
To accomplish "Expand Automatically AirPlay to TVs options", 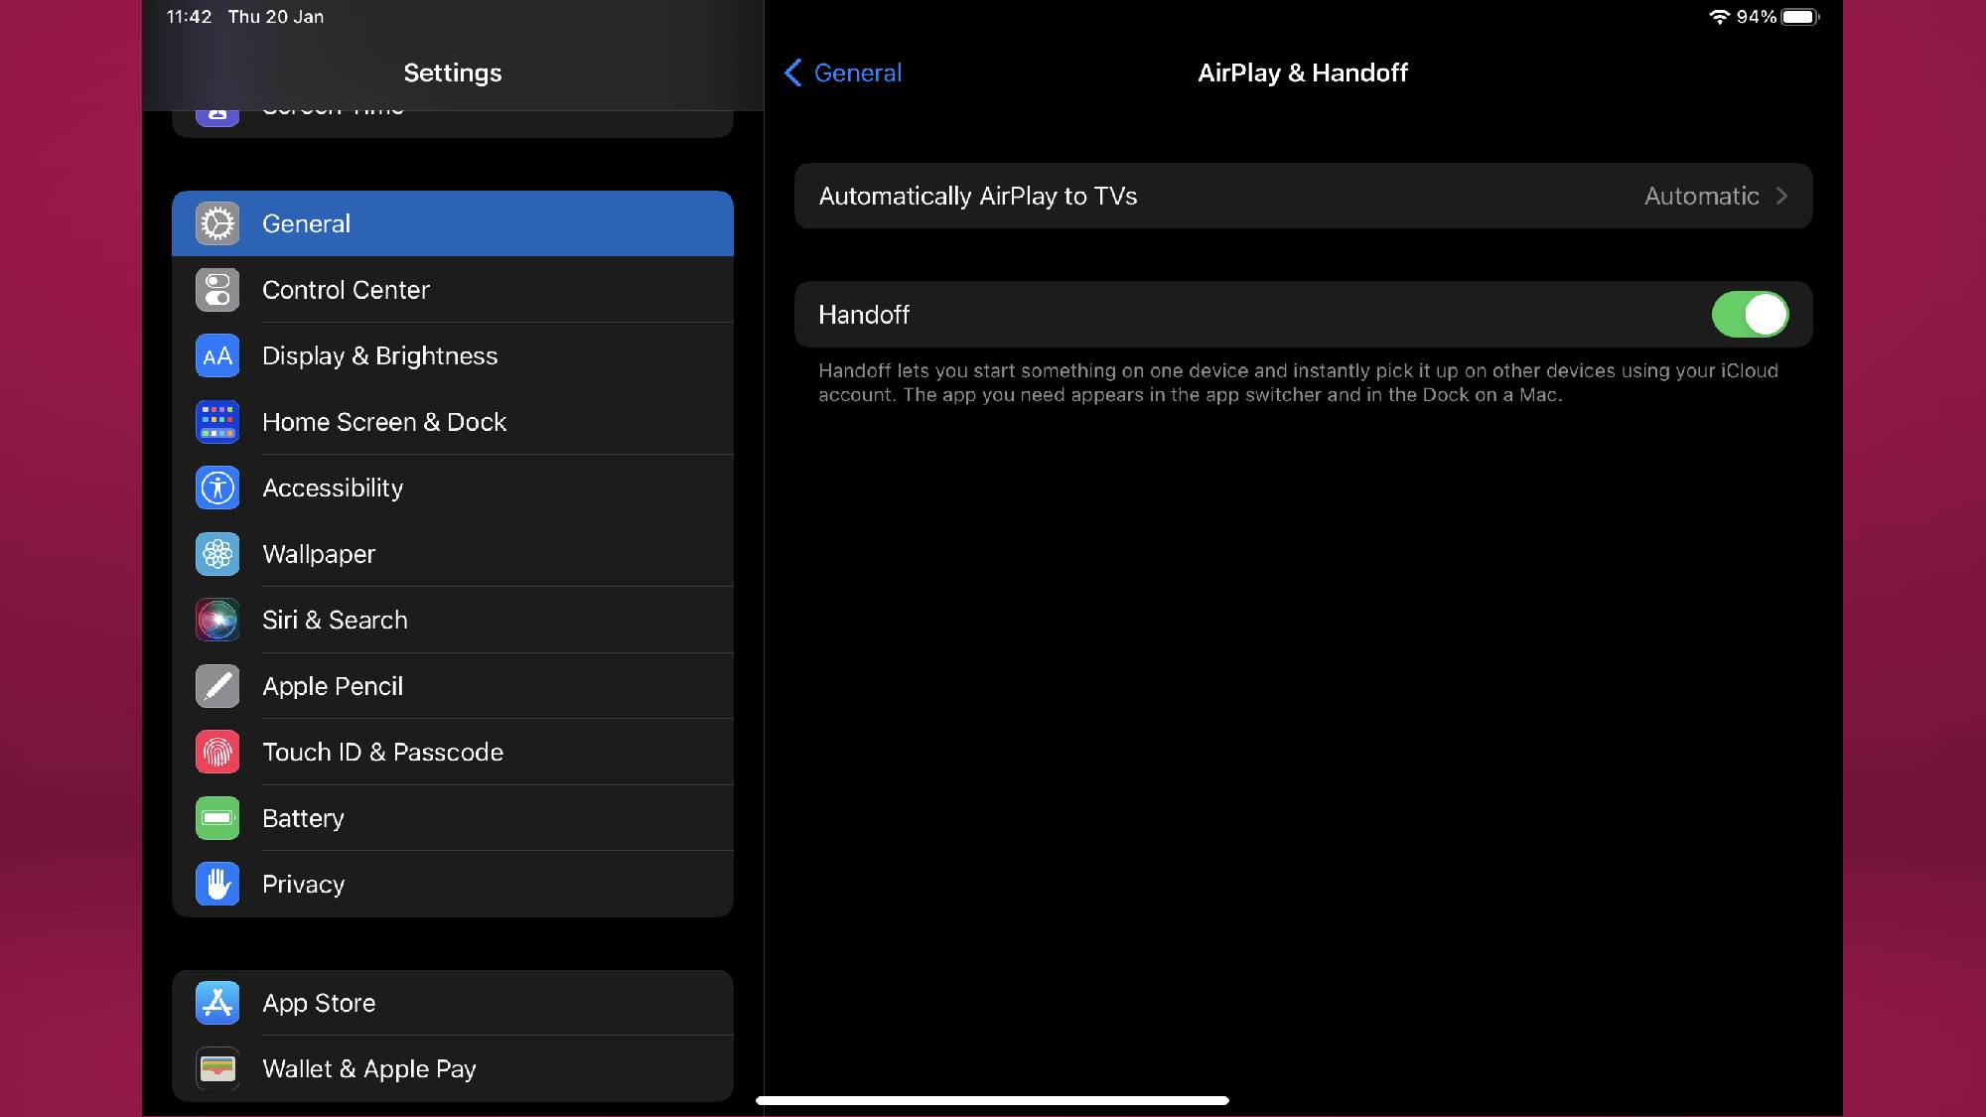I will click(x=1303, y=195).
